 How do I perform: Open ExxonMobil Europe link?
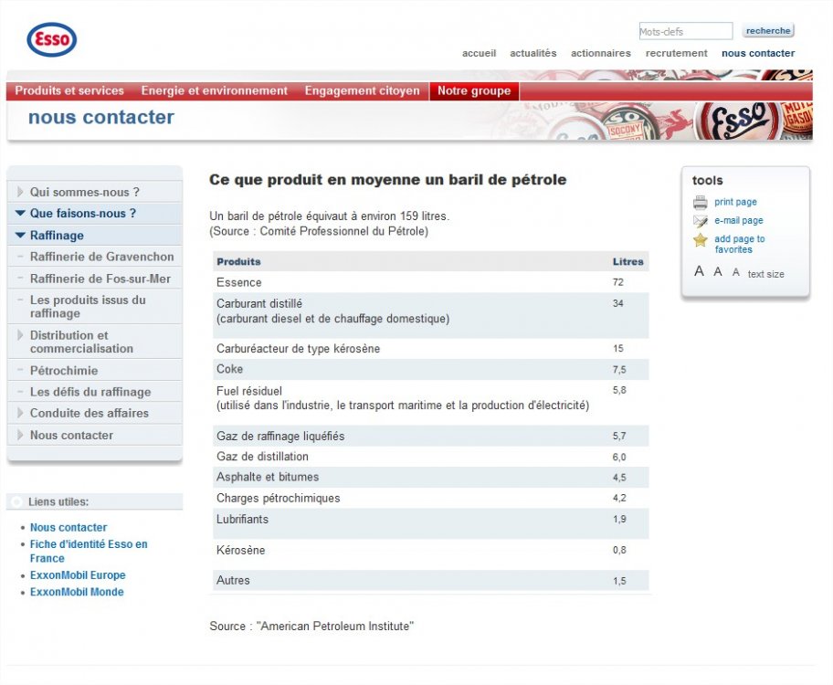[x=78, y=575]
